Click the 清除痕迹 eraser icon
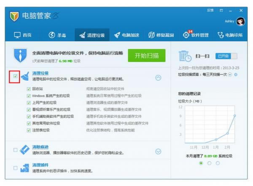The image size is (253, 186). [x=25, y=149]
